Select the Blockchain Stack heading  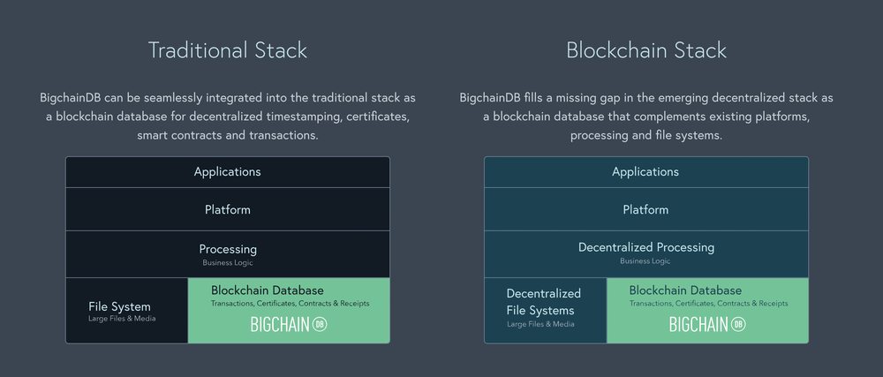click(x=646, y=50)
